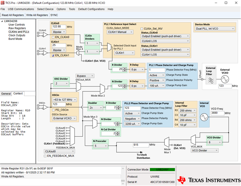The image size is (241, 186).
Task: Increment the PLL1 R Divider stepper
Action: click(x=125, y=69)
